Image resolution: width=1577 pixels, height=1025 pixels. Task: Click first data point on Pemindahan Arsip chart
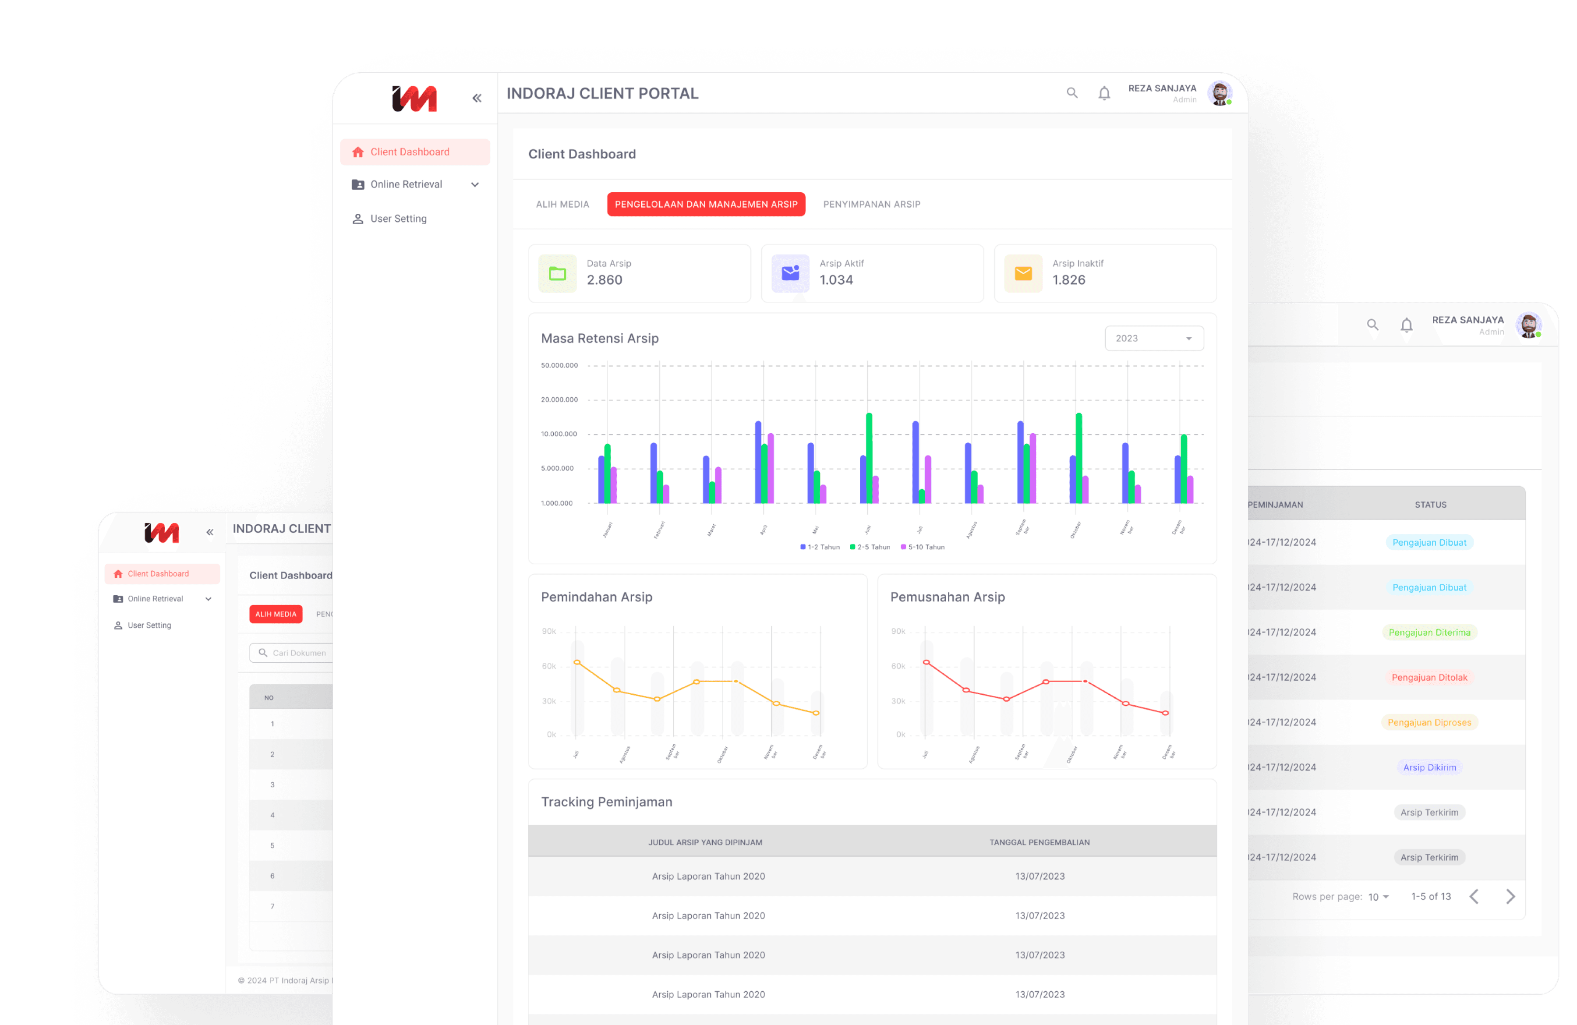coord(576,663)
